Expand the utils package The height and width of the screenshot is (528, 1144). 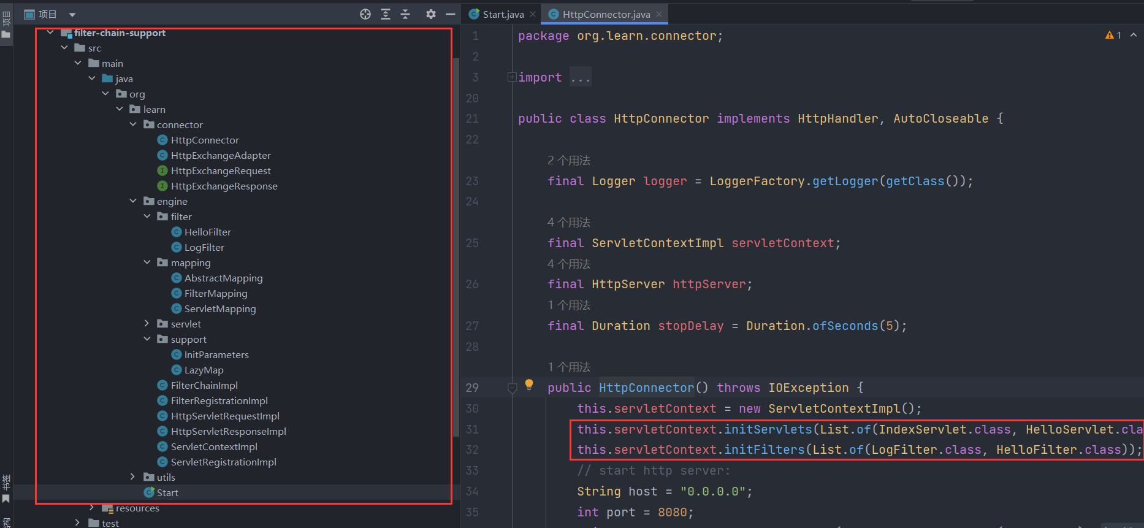[133, 477]
